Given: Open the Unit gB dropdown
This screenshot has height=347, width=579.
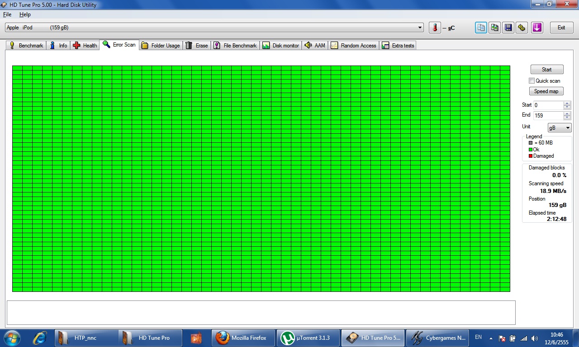Looking at the screenshot, I should [x=560, y=128].
